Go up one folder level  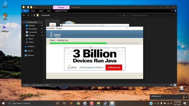point(34,15)
